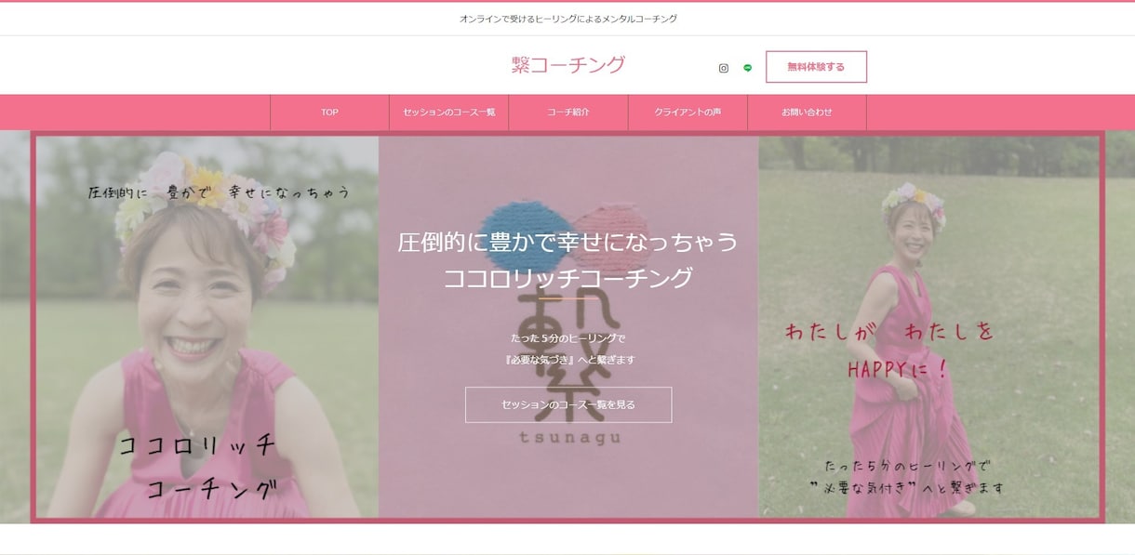1135x555 pixels.
Task: Click the 無料体験する button
Action: pyautogui.click(x=816, y=67)
